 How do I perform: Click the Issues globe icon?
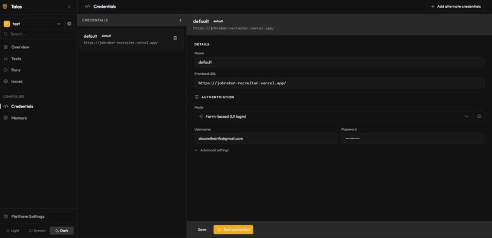pos(5,81)
